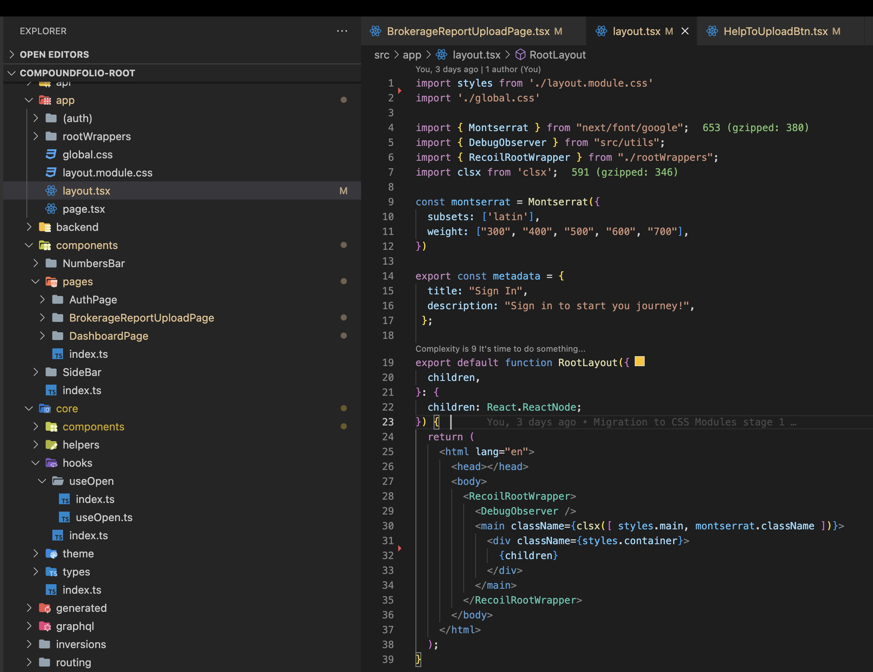Click the RootLayout symbol icon in the breadcrumb

point(521,54)
